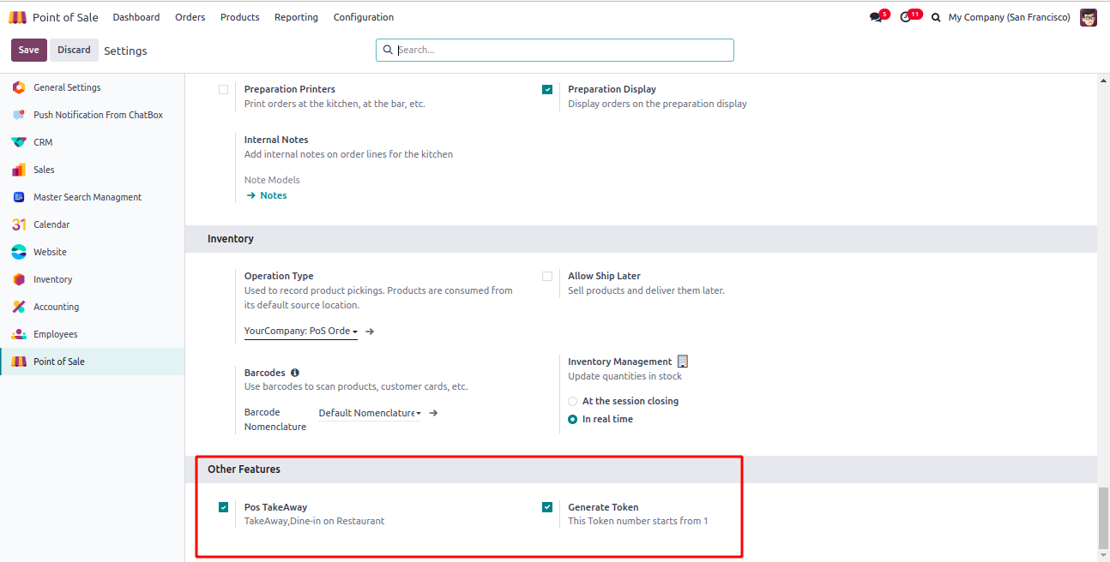Open the Reporting menu
Viewport: 1110px width, 562px height.
coord(296,17)
